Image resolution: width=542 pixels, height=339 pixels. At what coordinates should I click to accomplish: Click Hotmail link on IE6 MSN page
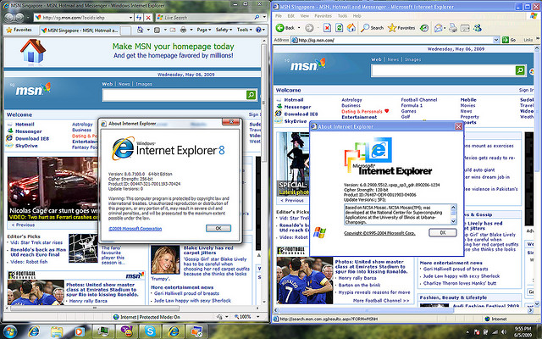tap(294, 100)
